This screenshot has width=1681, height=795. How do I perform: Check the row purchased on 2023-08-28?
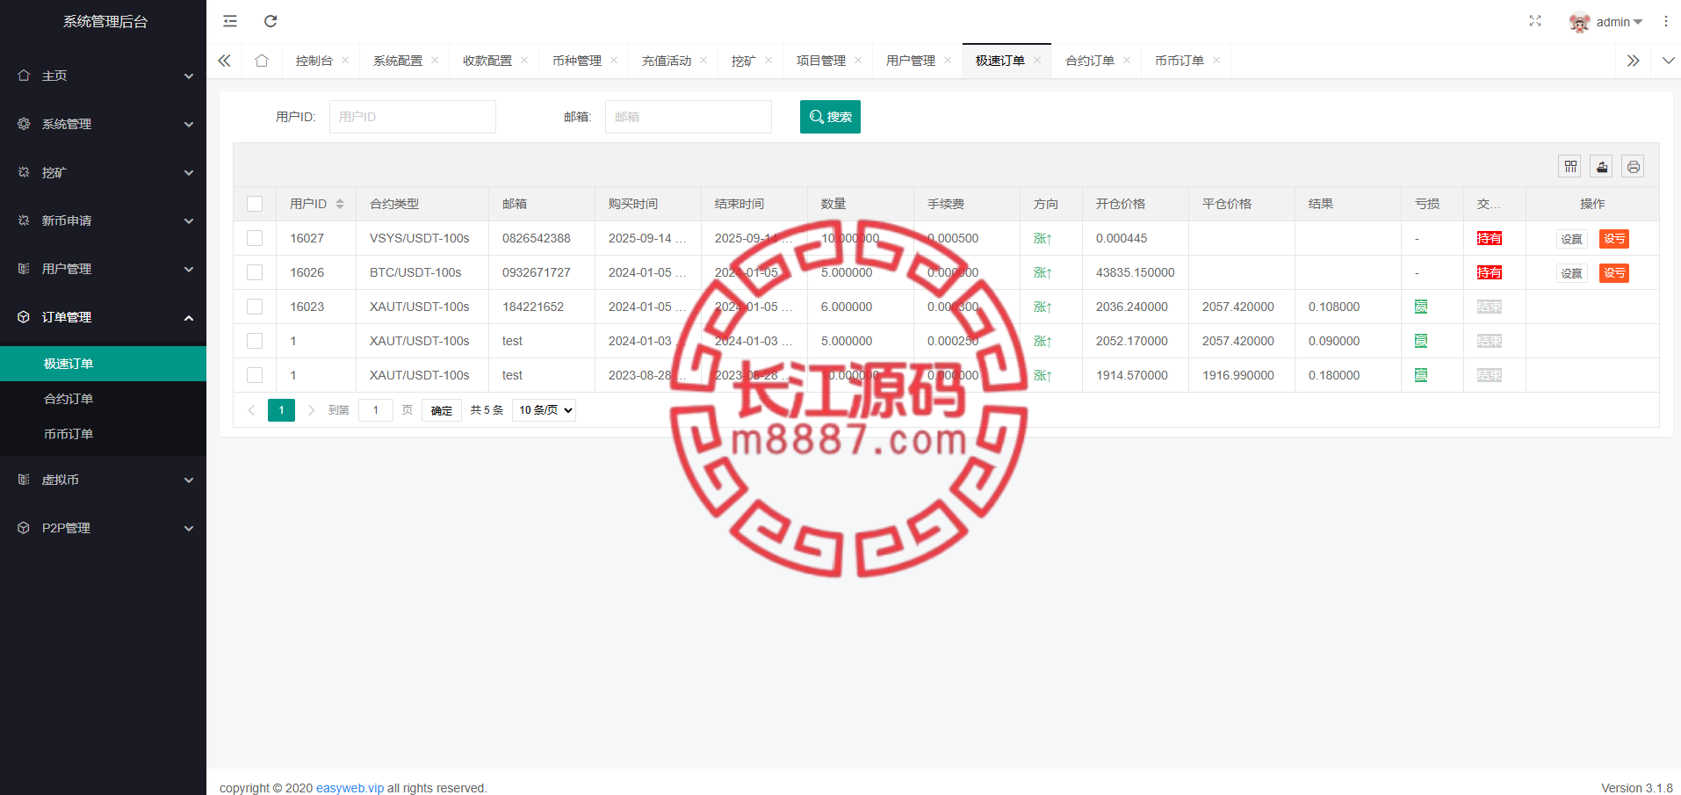255,375
